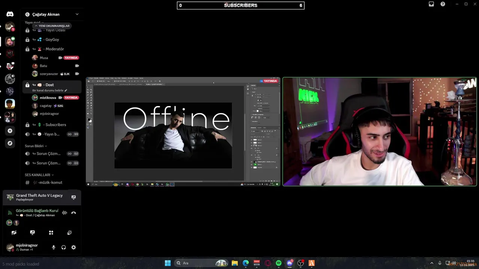
Task: Watch Musa's stream via YAYINDA badge
Action: (x=71, y=58)
